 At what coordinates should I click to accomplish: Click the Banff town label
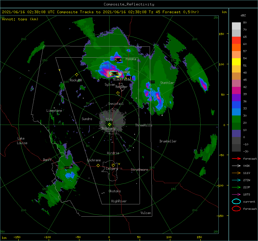(x=47, y=160)
